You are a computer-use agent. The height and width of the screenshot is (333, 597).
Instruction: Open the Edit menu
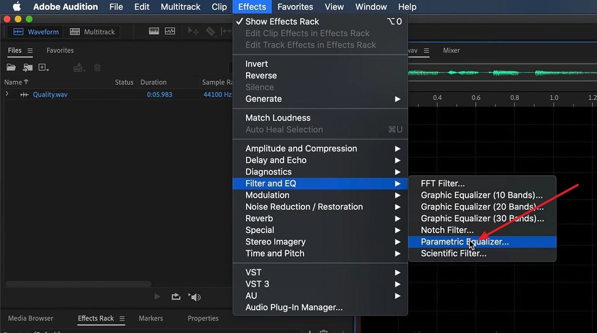(x=142, y=7)
